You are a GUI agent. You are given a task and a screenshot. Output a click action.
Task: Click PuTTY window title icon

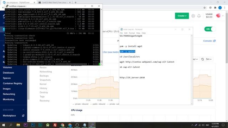click(7, 6)
